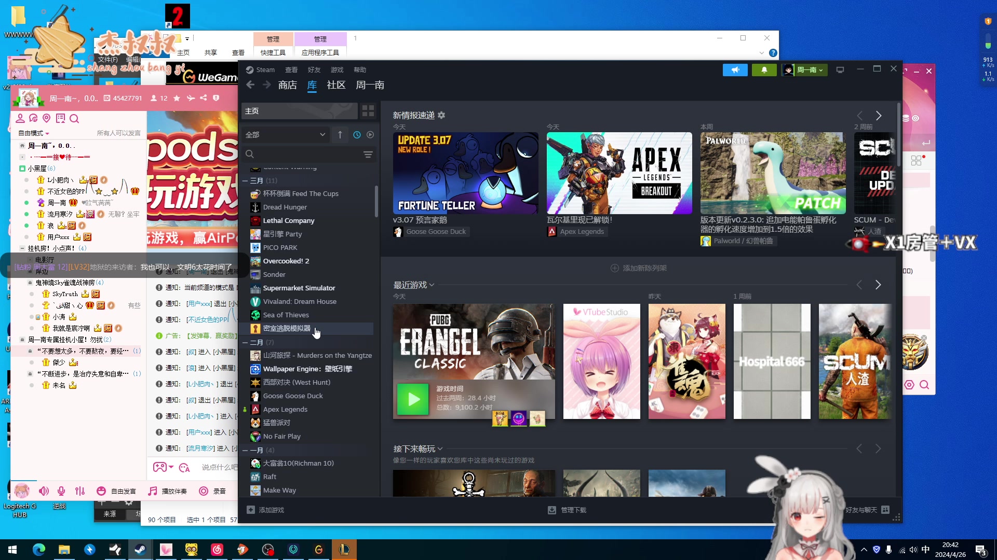
Task: Open Steam icon on taskbar
Action: [x=140, y=550]
